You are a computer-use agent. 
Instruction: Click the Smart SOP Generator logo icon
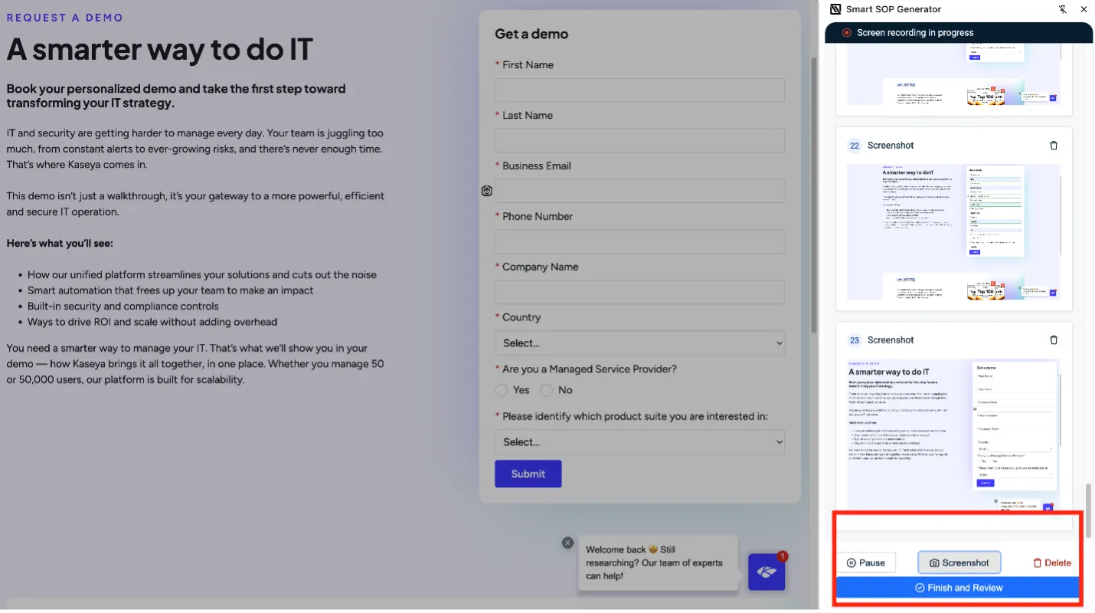(x=835, y=9)
